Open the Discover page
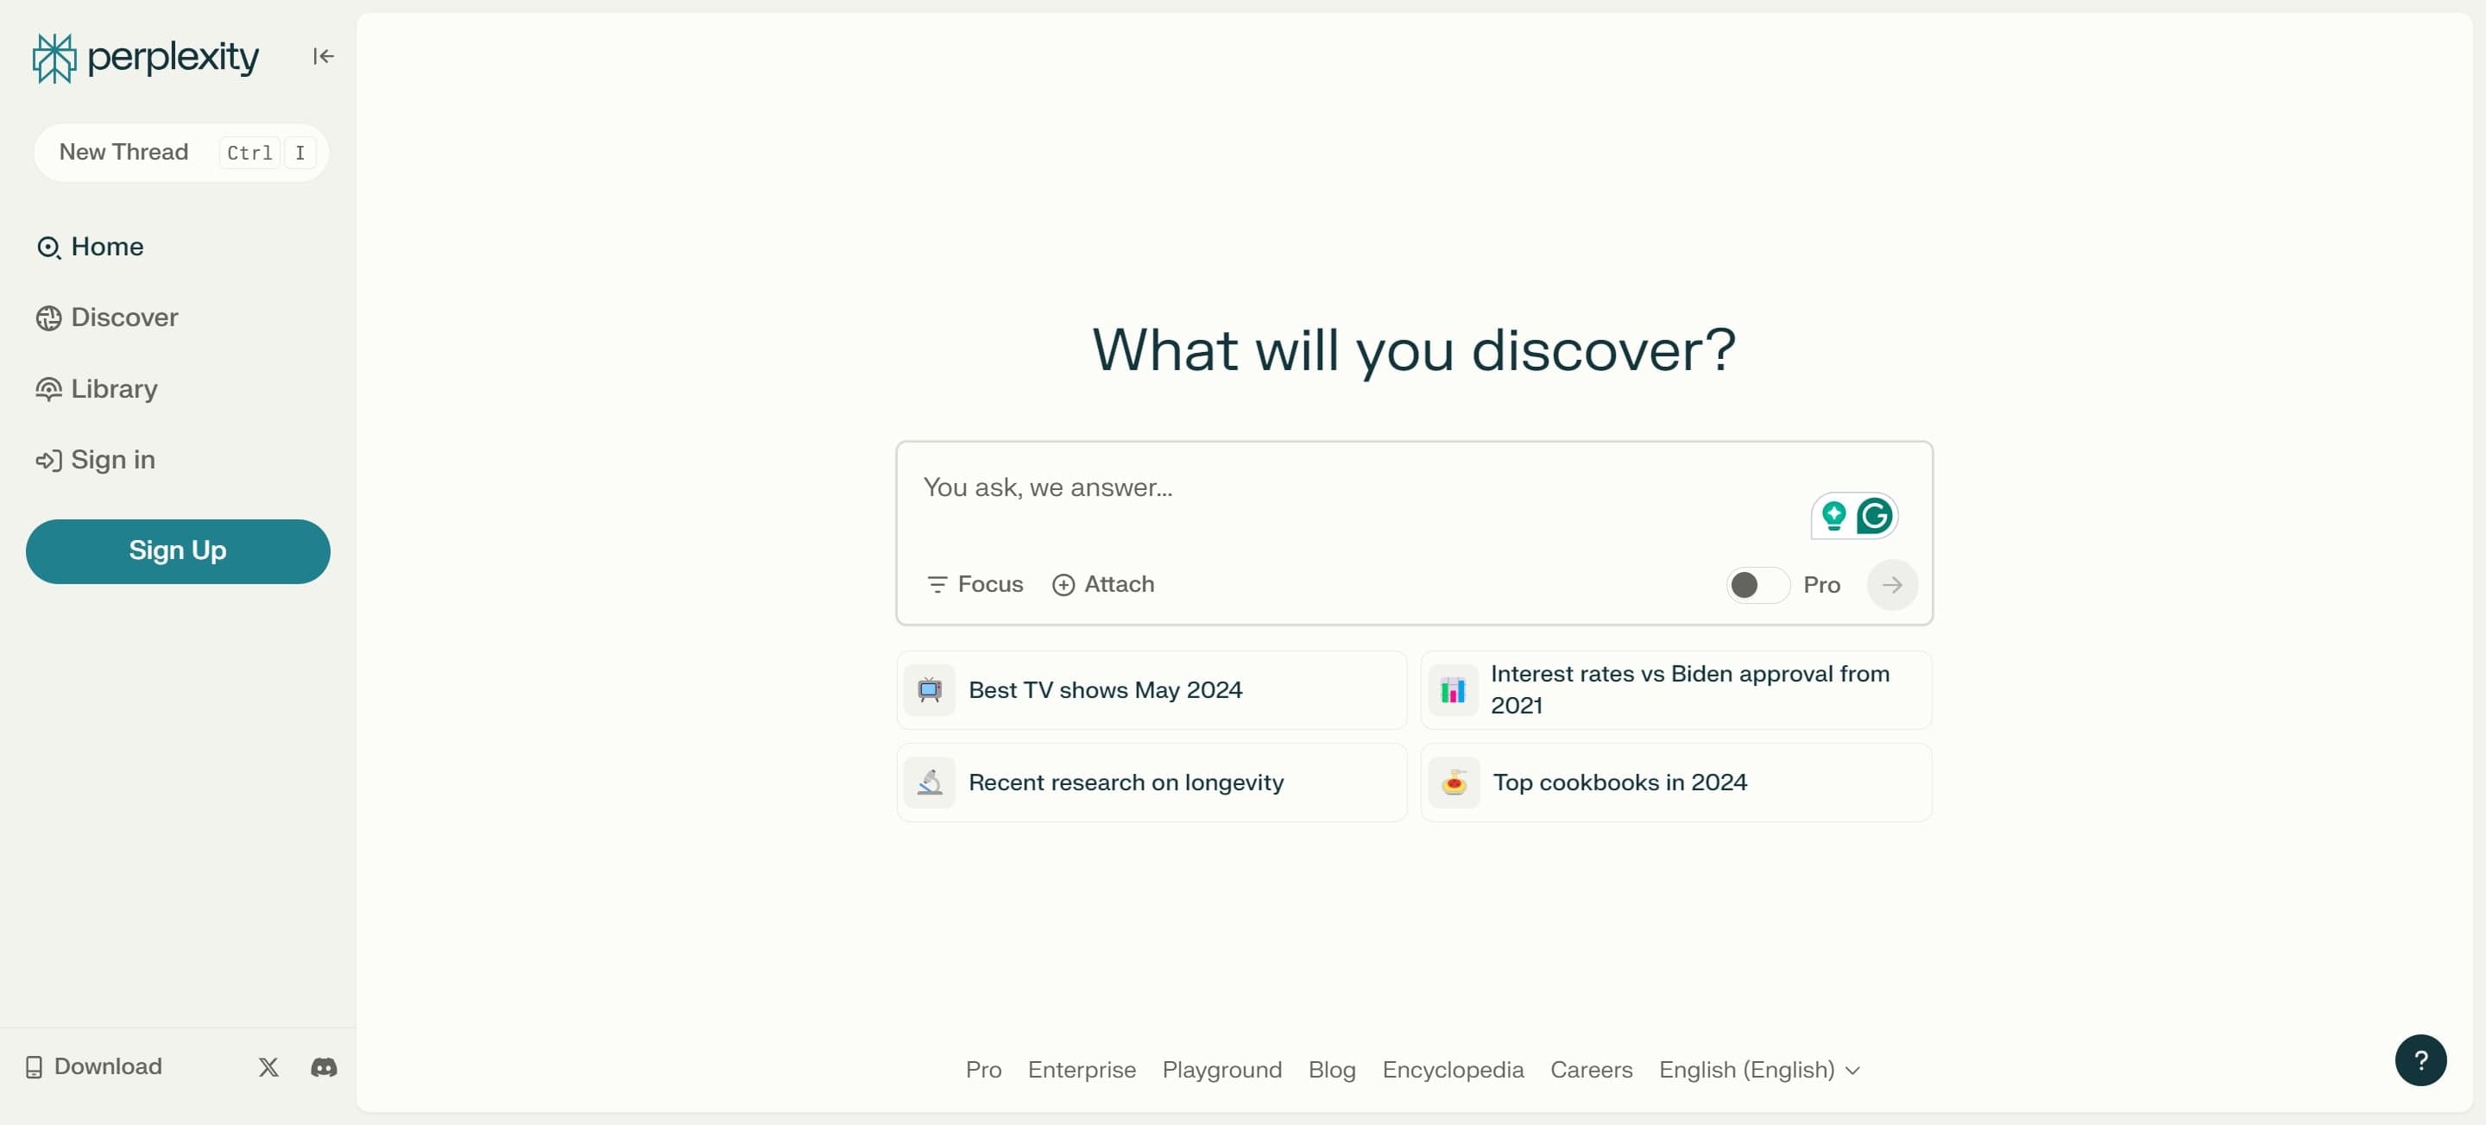 pyautogui.click(x=107, y=317)
